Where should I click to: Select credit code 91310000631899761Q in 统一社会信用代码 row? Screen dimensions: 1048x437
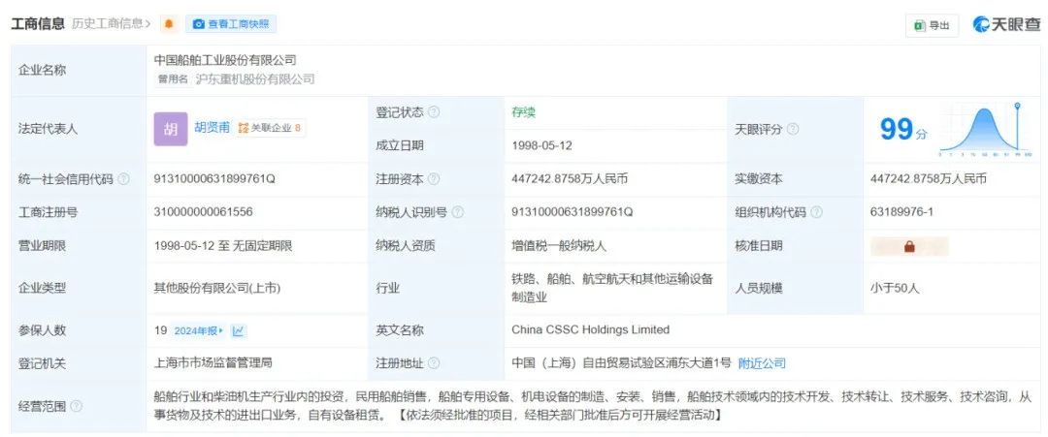point(214,179)
